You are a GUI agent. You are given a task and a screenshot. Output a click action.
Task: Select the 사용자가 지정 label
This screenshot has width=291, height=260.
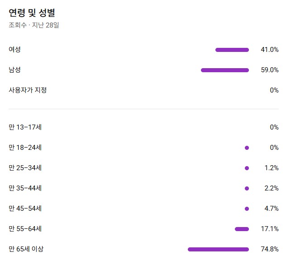[28, 90]
